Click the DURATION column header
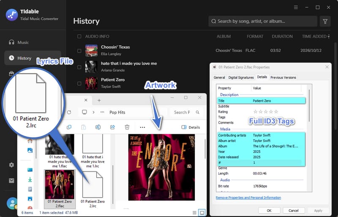Viewport: 338px width, 217px height. coord(282,36)
